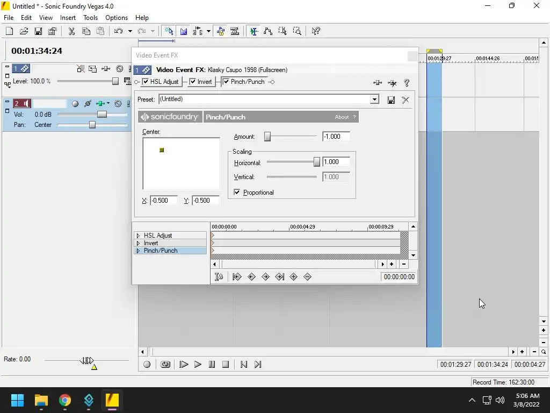Screen dimensions: 550x413
Task: Save preset with floppy icon beside Preset
Action: pyautogui.click(x=391, y=100)
